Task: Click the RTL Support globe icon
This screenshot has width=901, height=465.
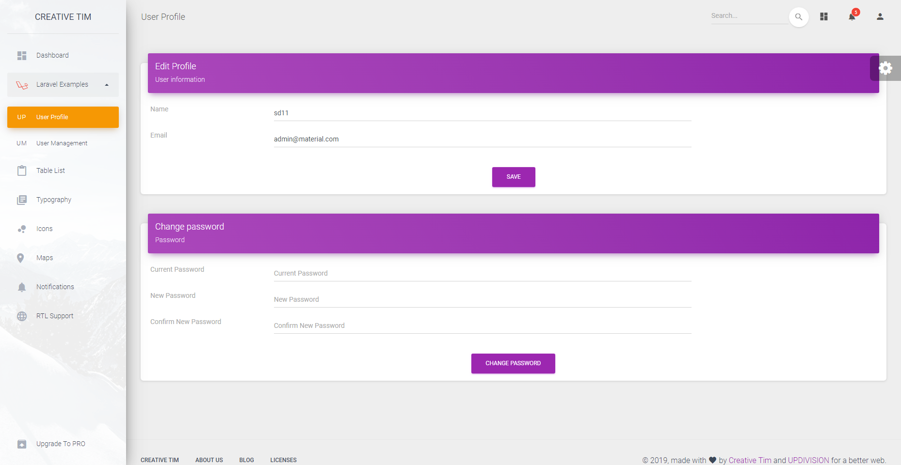Action: 22,316
